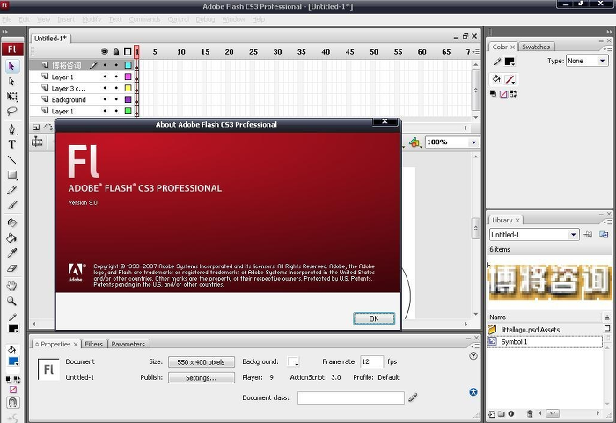Set No Color in the Color panel

click(x=503, y=94)
